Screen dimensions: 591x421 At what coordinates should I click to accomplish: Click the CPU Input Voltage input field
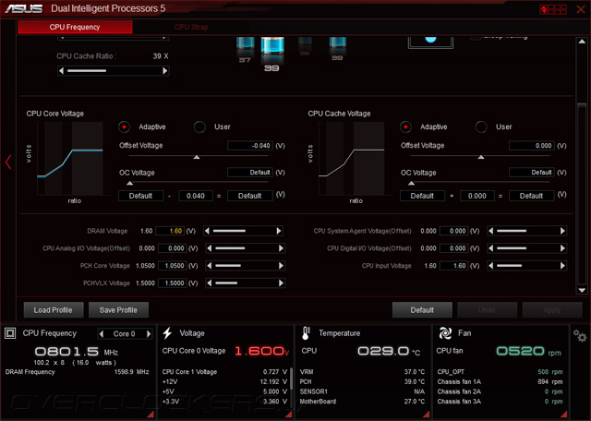point(454,266)
